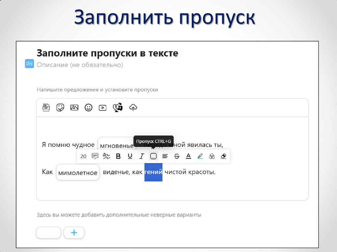Screen dimensions: 337x252
Task: Toggle italic formatting
Action: pos(142,156)
